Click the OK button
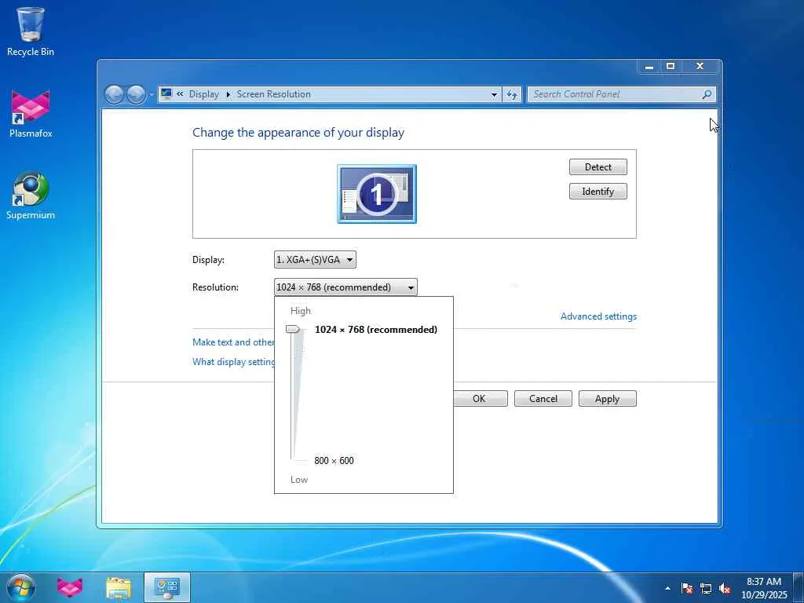The image size is (804, 603). (480, 399)
